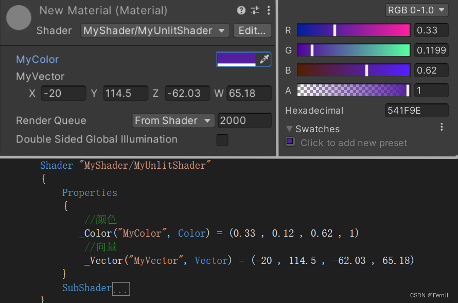Collapse the Swatches section
The image size is (458, 303).
click(289, 129)
